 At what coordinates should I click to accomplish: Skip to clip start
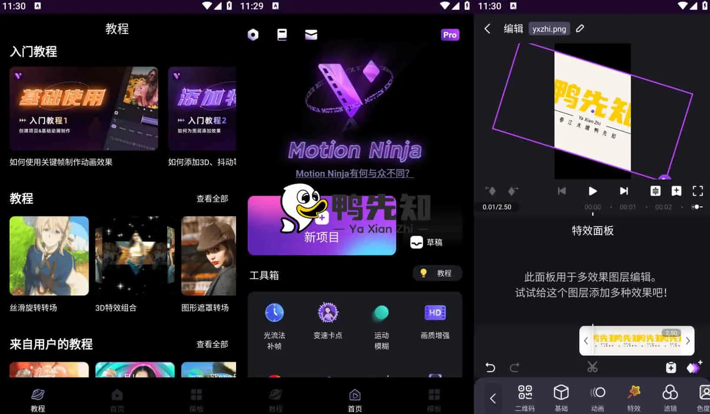(562, 191)
